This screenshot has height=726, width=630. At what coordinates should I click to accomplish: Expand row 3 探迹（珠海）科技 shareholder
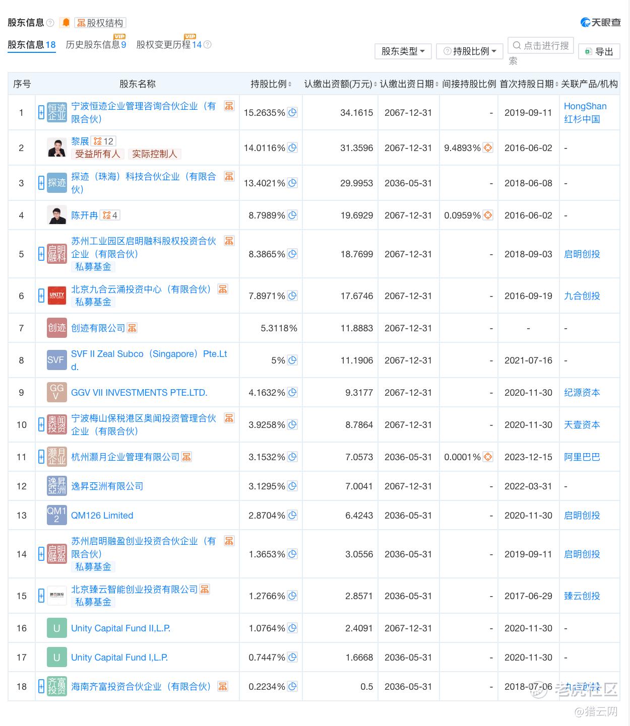[41, 183]
